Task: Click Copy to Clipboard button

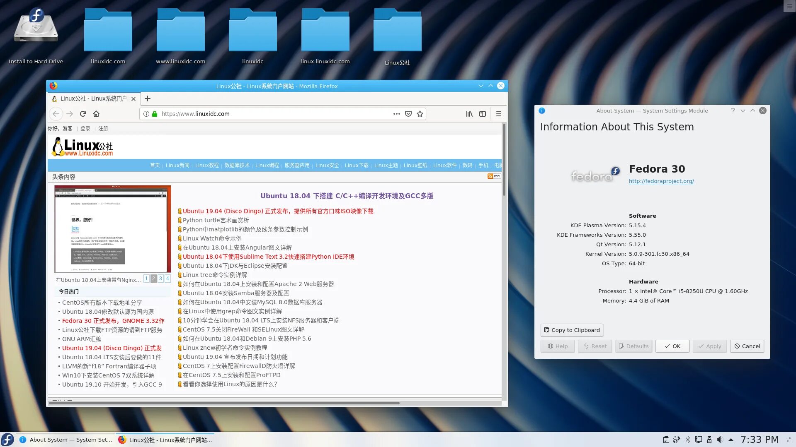Action: pyautogui.click(x=572, y=330)
